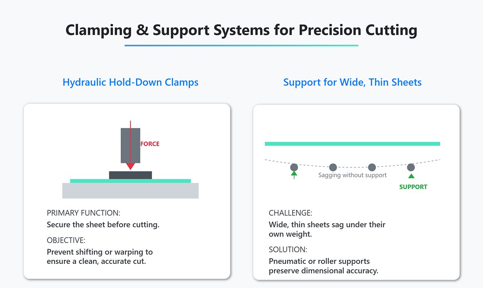Screen dimensions: 483x288
Task: Select the third roller circle from left
Action: [x=372, y=167]
